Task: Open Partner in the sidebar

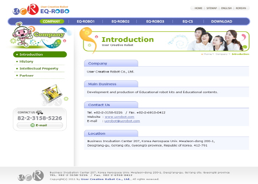Action: (x=27, y=75)
